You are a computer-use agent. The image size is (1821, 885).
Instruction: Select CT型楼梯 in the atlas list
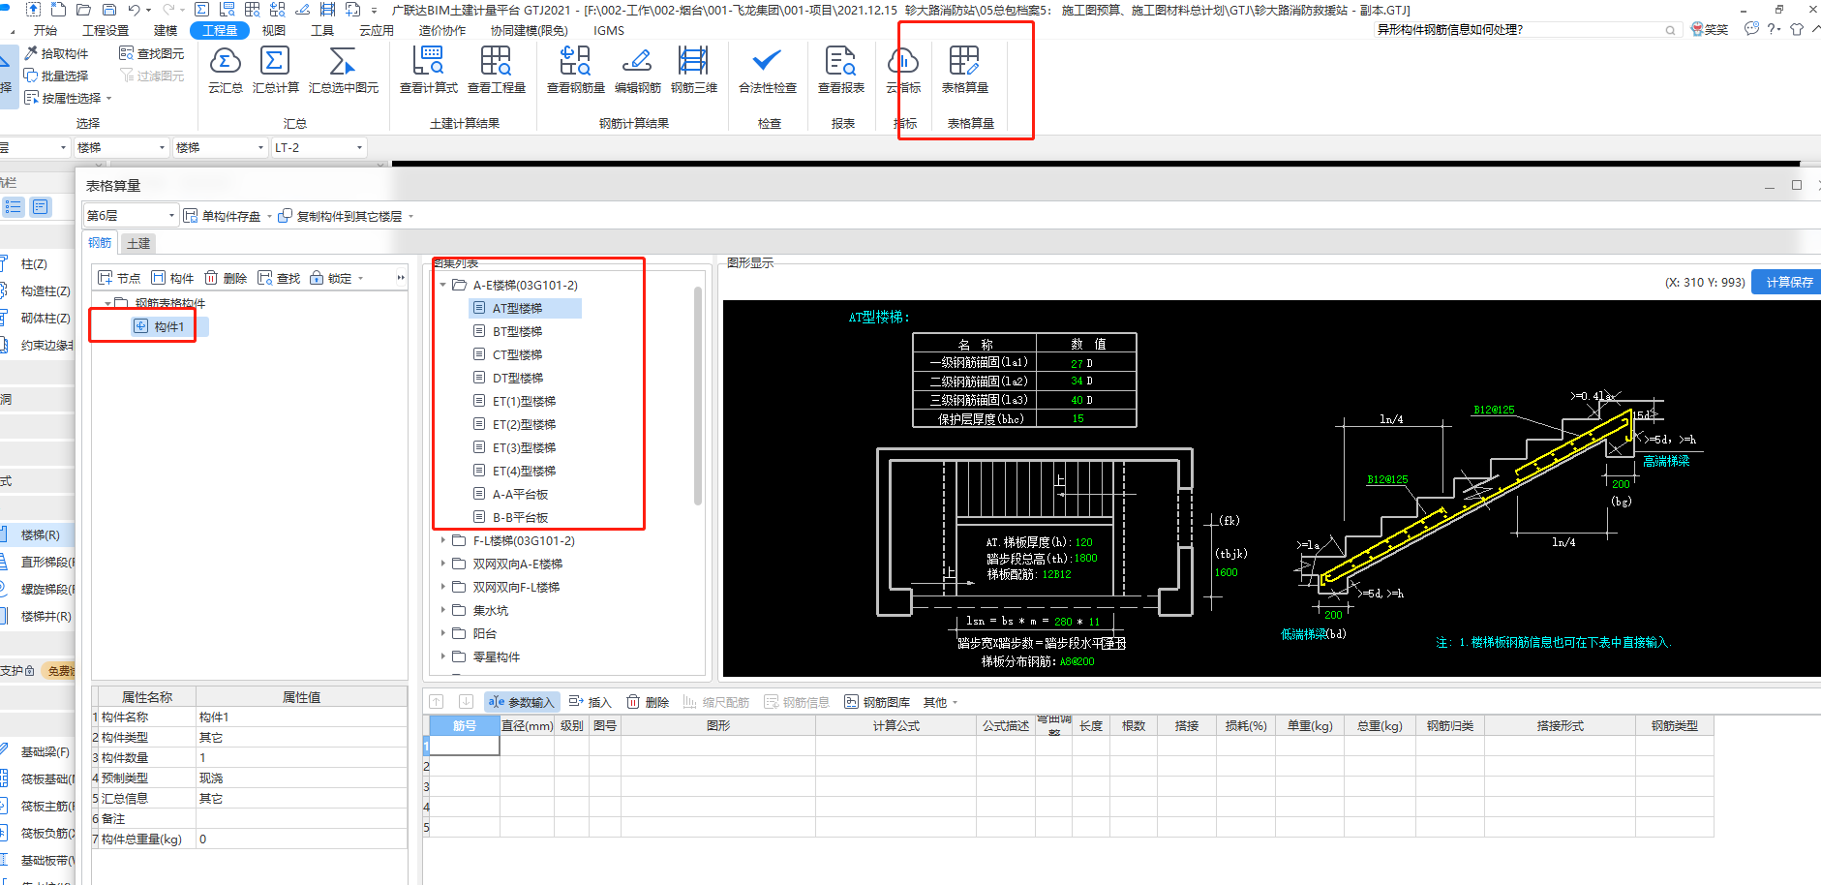(517, 354)
